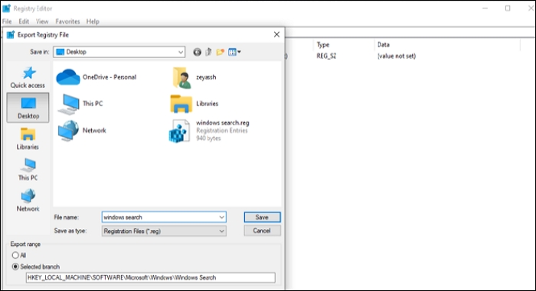The width and height of the screenshot is (536, 291).
Task: Select Network in the places sidebar
Action: click(x=28, y=200)
